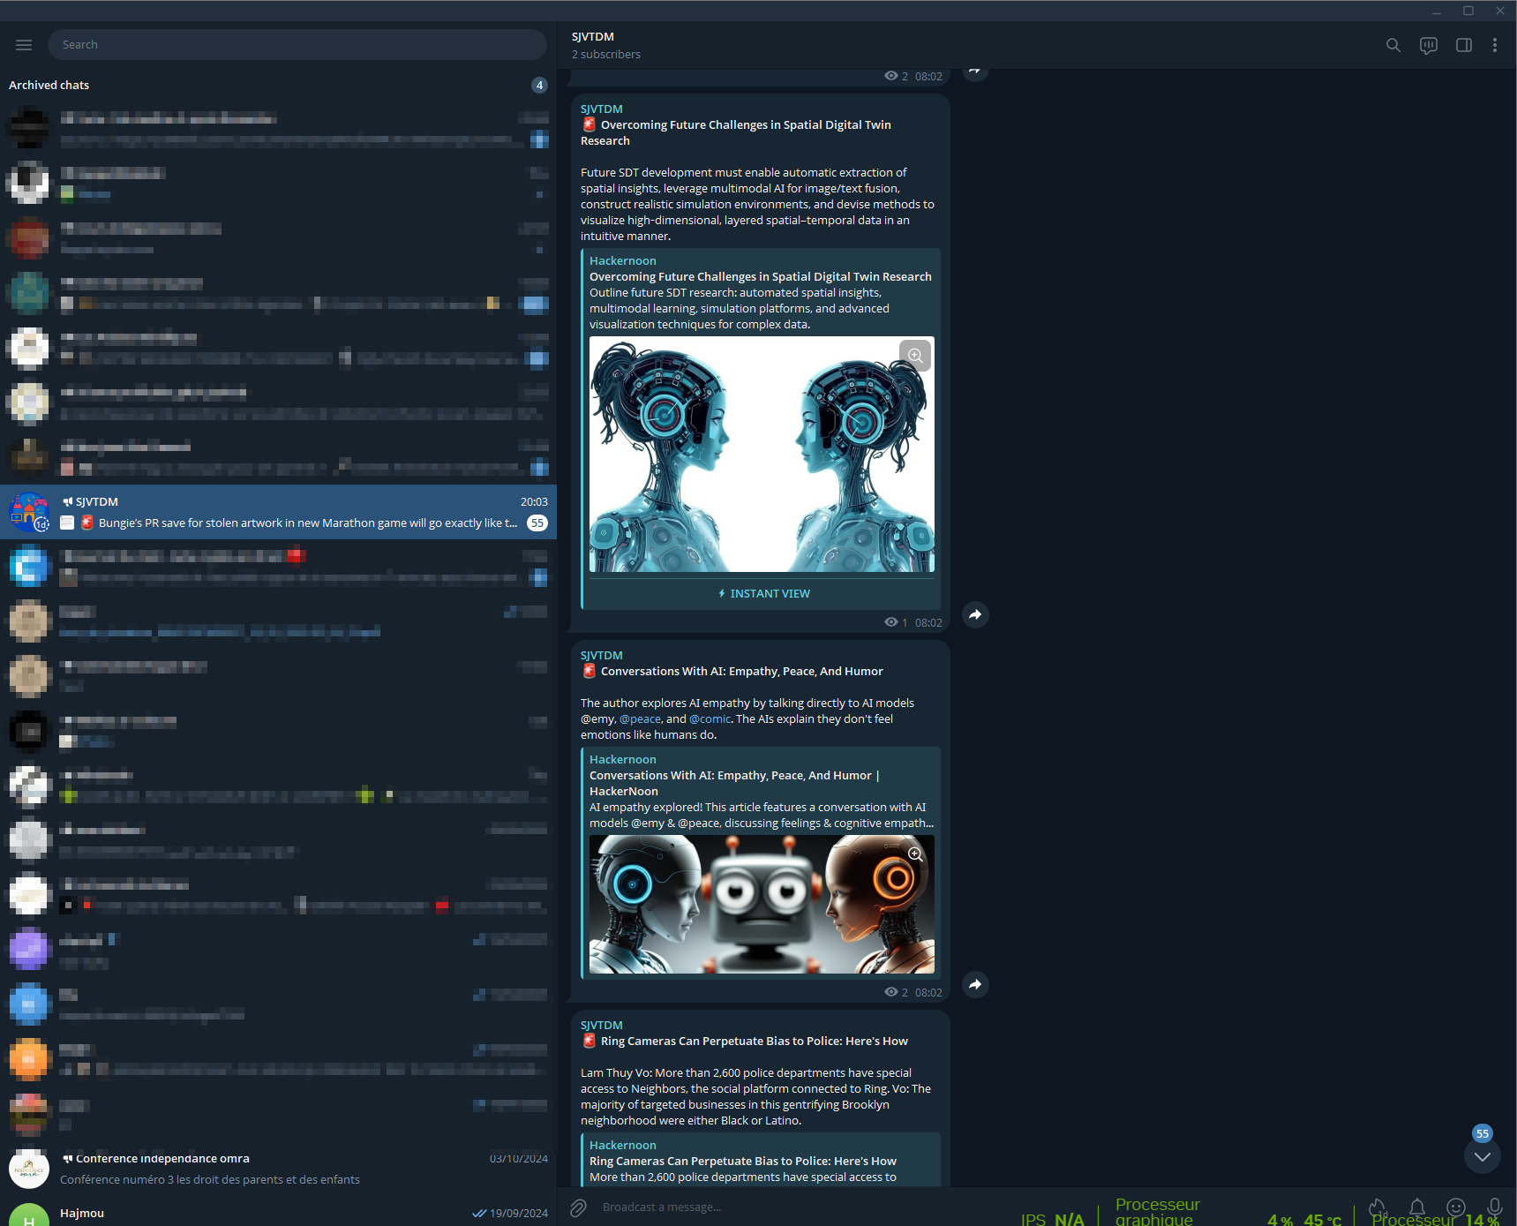
Task: Click the @peace mention link
Action: [640, 719]
